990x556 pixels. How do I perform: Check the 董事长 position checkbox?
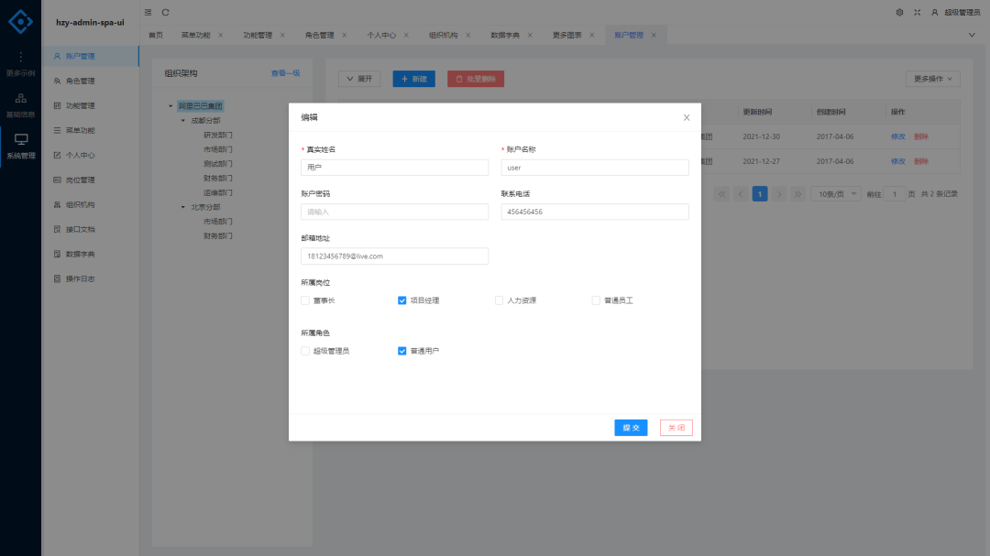click(305, 300)
